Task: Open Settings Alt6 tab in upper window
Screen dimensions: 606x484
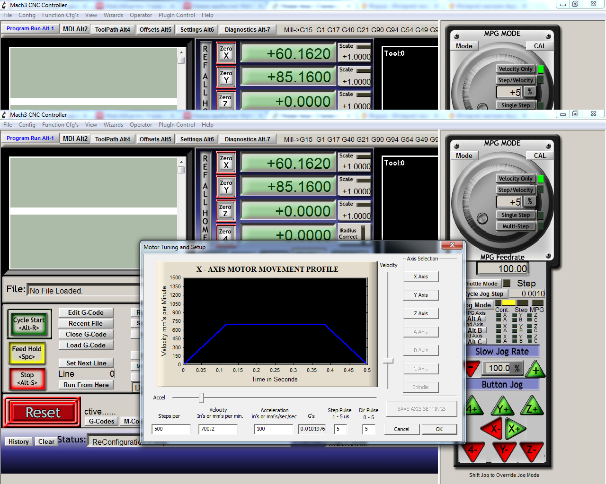Action: (197, 30)
